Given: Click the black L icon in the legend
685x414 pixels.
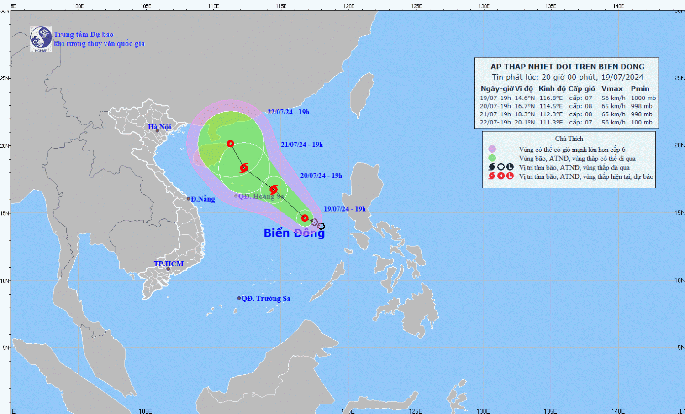Looking at the screenshot, I should click(510, 167).
